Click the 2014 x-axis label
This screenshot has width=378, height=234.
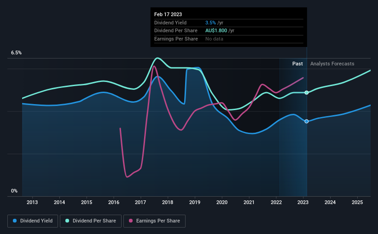coord(59,202)
